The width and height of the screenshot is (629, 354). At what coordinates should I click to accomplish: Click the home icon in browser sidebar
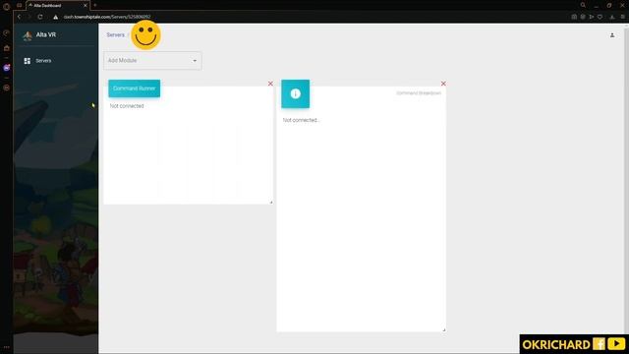pos(6,48)
